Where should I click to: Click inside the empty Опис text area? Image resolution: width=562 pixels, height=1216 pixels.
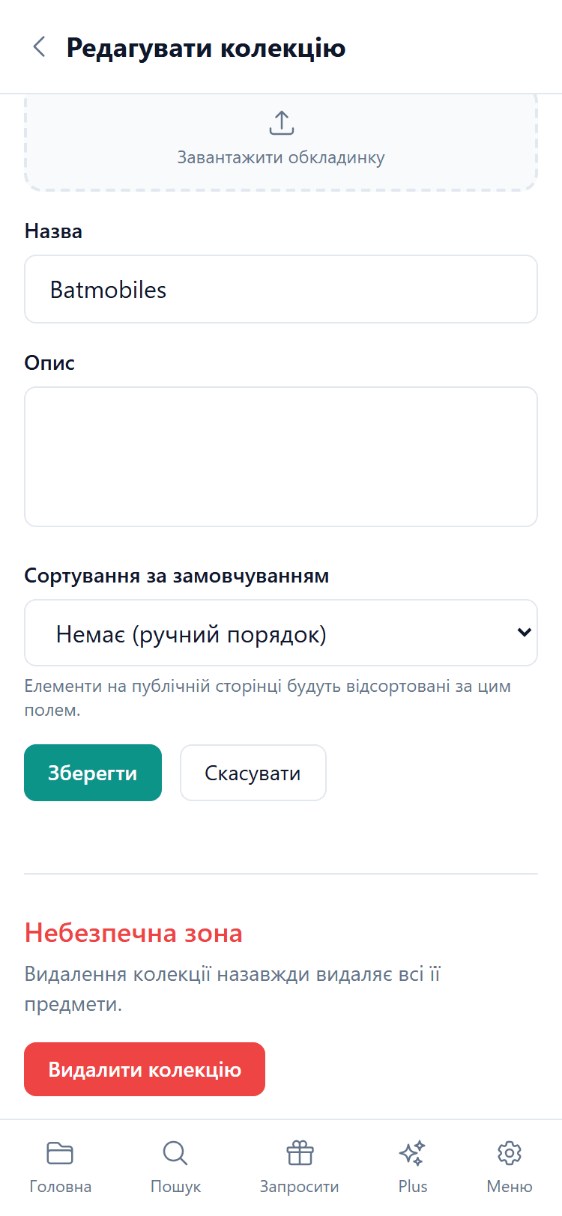point(281,455)
